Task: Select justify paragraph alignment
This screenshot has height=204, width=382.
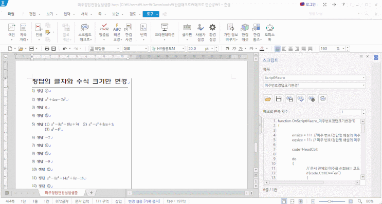Action: click(x=278, y=49)
